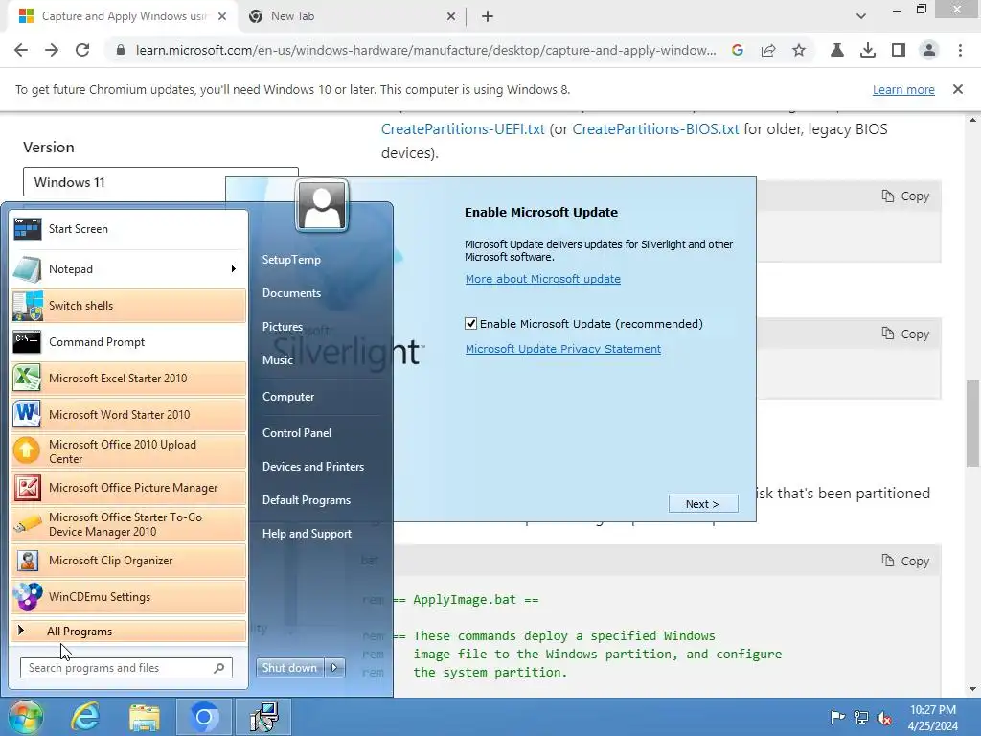Close the New Tab browser tab
The width and height of the screenshot is (981, 736).
tap(451, 16)
